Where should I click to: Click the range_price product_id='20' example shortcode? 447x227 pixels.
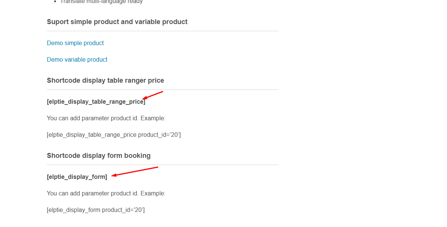point(114,135)
